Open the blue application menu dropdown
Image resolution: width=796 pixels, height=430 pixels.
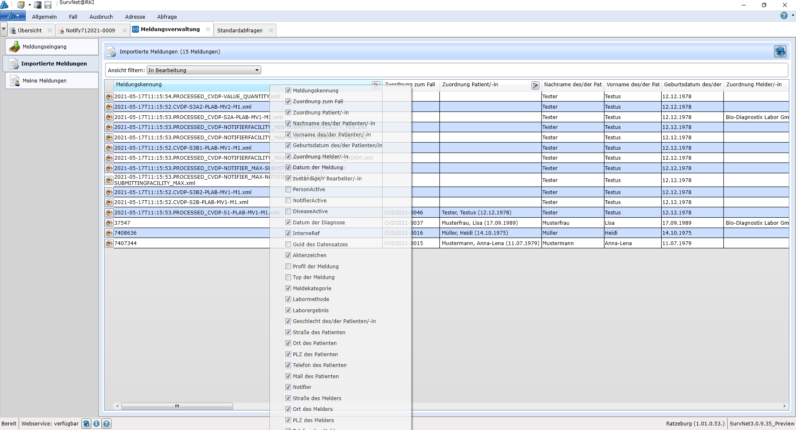tap(13, 16)
